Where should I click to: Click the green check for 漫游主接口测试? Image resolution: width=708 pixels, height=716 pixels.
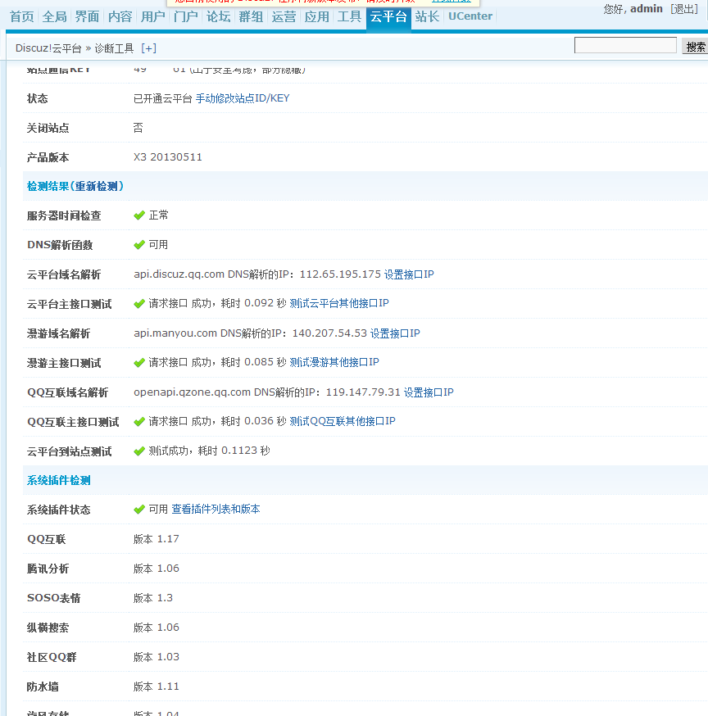139,363
